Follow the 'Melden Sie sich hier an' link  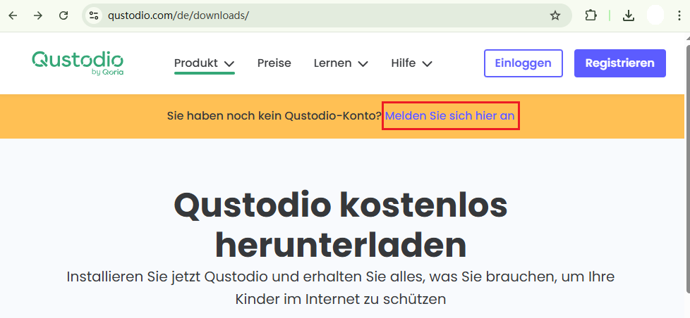[x=449, y=116]
